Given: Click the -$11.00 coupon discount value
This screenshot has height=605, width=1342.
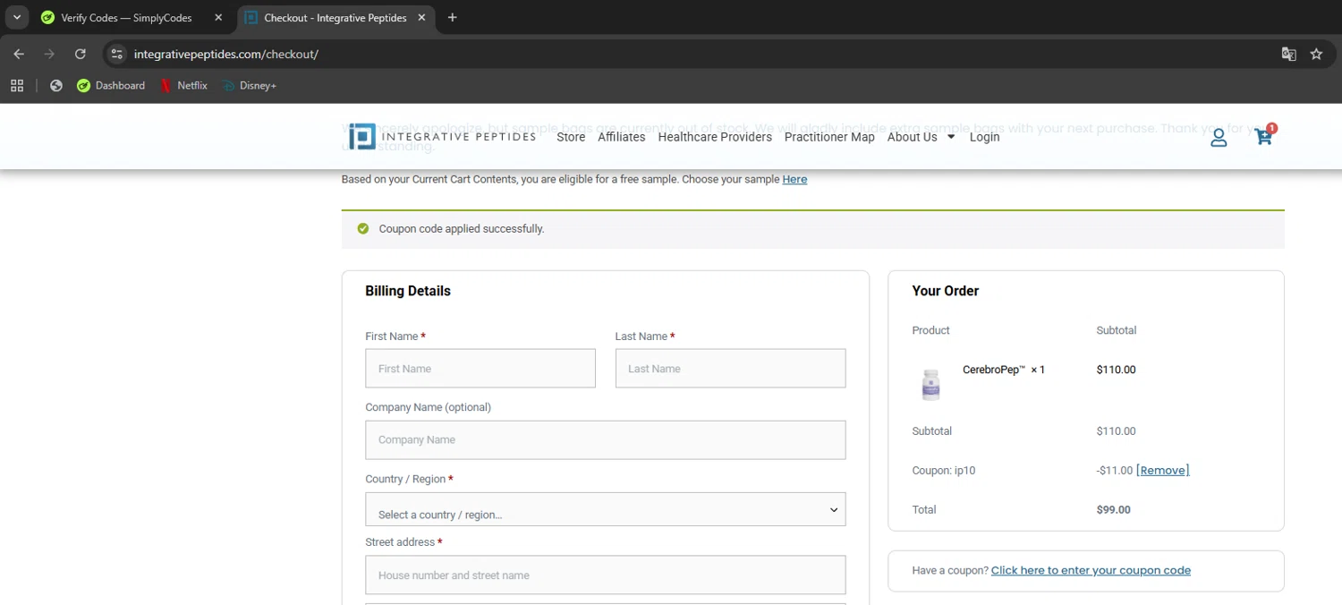Looking at the screenshot, I should pyautogui.click(x=1115, y=470).
